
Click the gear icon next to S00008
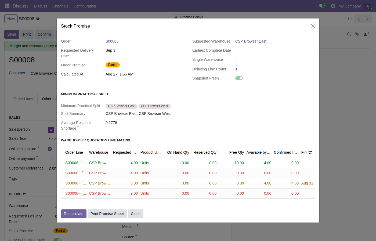[38, 19]
